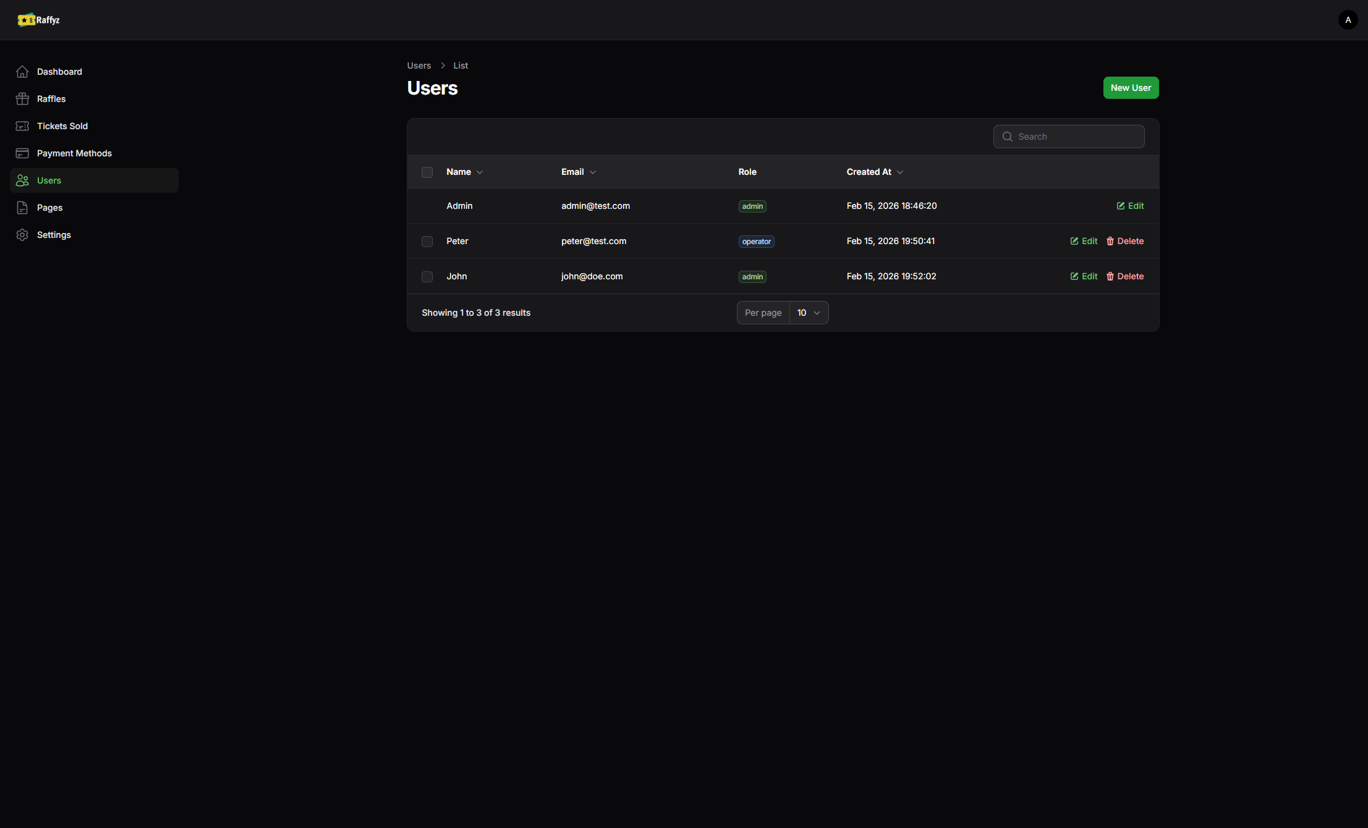Click the Payment Methods card icon
The image size is (1368, 828).
(22, 153)
